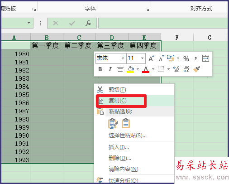
Task: Click the center align icon in mini toolbar
Action: [120, 69]
